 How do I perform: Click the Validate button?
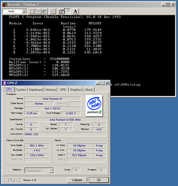pos(77,180)
